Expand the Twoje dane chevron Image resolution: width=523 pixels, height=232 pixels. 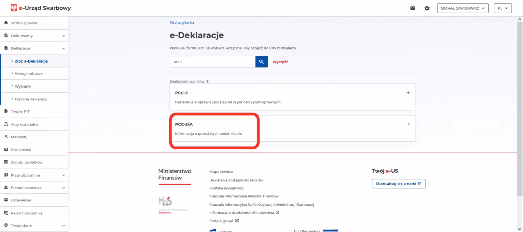(x=63, y=226)
